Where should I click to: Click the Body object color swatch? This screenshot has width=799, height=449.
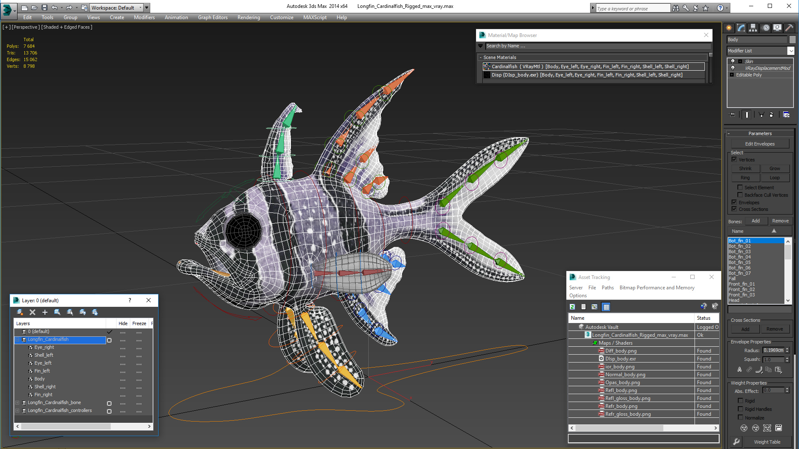click(x=792, y=39)
